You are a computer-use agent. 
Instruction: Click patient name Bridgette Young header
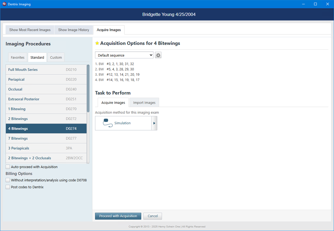tap(169, 15)
